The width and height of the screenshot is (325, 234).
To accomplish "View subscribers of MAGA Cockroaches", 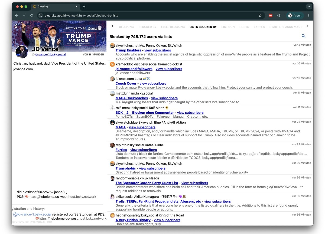I will pos(164,98).
